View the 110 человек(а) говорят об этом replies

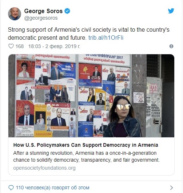[52, 188]
